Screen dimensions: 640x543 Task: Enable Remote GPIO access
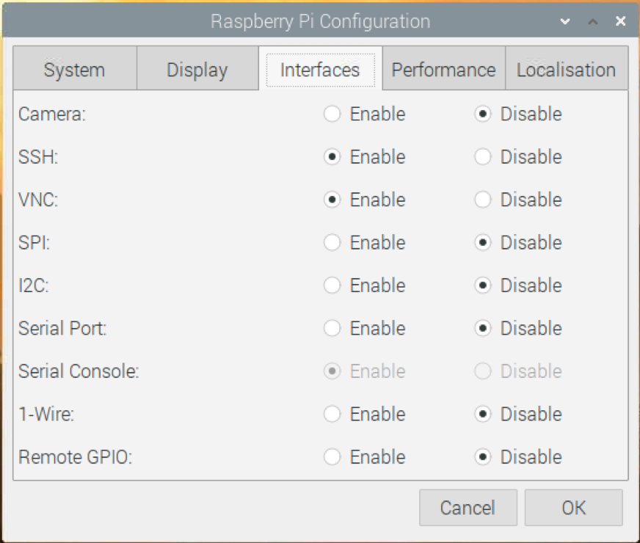coord(331,456)
